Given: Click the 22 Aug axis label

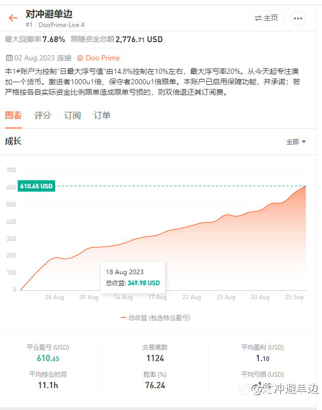Looking at the screenshot, I should (191, 297).
